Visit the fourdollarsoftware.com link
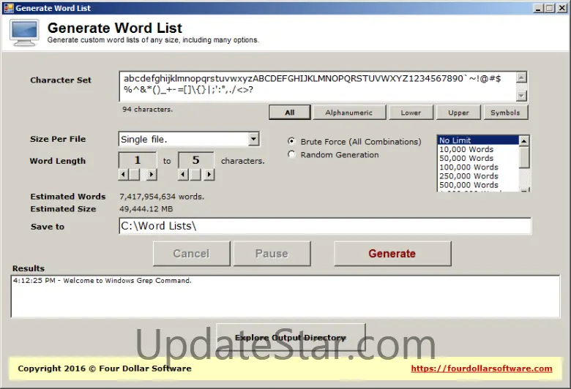The width and height of the screenshot is (571, 389). tap(482, 369)
